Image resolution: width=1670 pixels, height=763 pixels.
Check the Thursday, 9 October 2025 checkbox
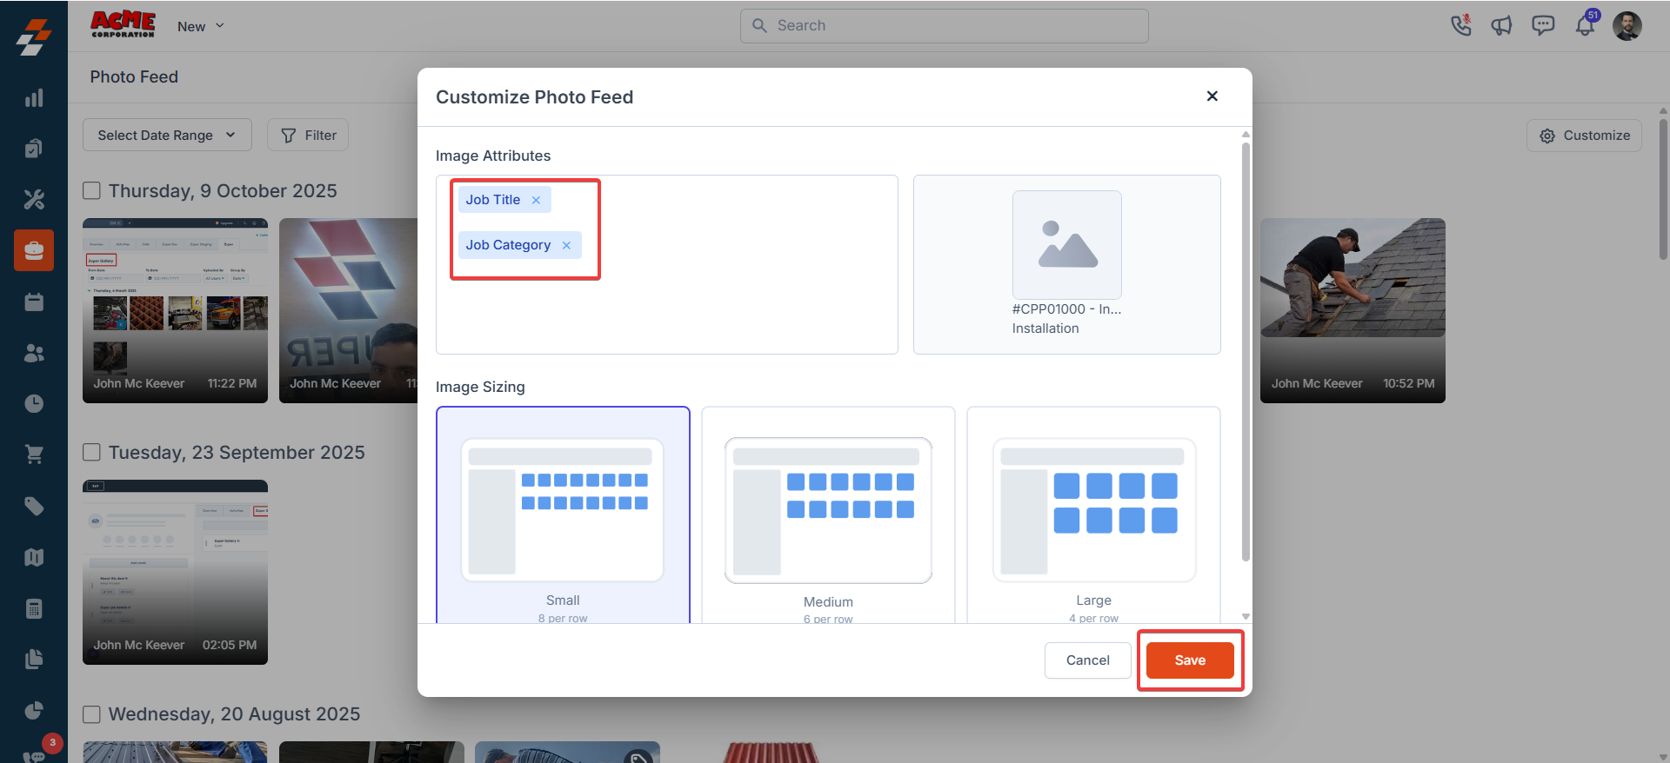pos(91,190)
